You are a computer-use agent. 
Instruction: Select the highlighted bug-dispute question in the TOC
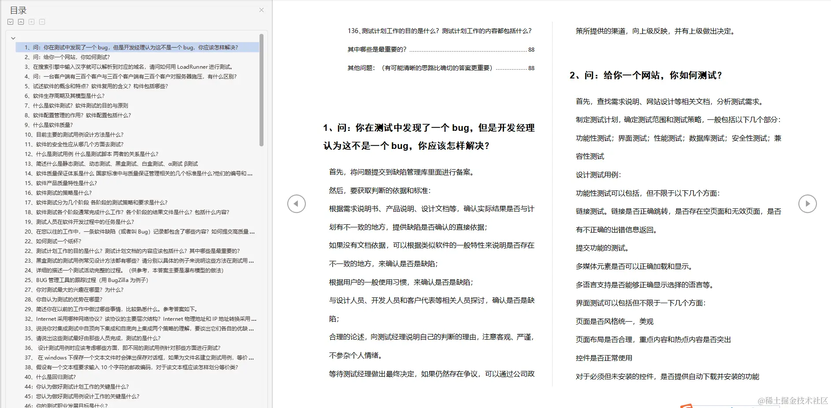click(132, 47)
